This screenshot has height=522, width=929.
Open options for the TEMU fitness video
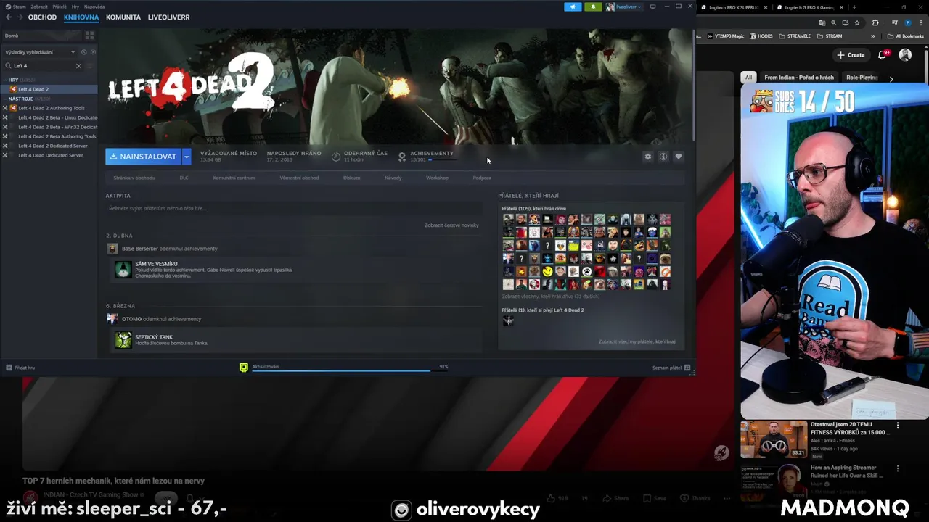pos(898,426)
